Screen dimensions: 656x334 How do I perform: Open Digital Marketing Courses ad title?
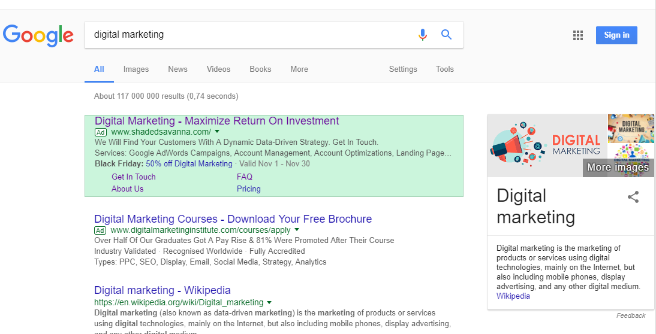click(x=233, y=219)
